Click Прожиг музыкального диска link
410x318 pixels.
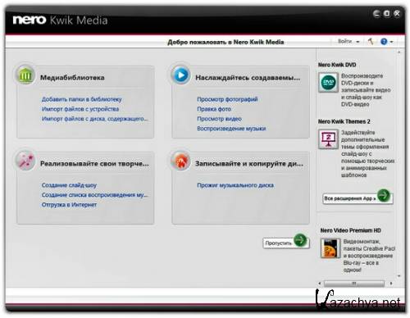[235, 185]
